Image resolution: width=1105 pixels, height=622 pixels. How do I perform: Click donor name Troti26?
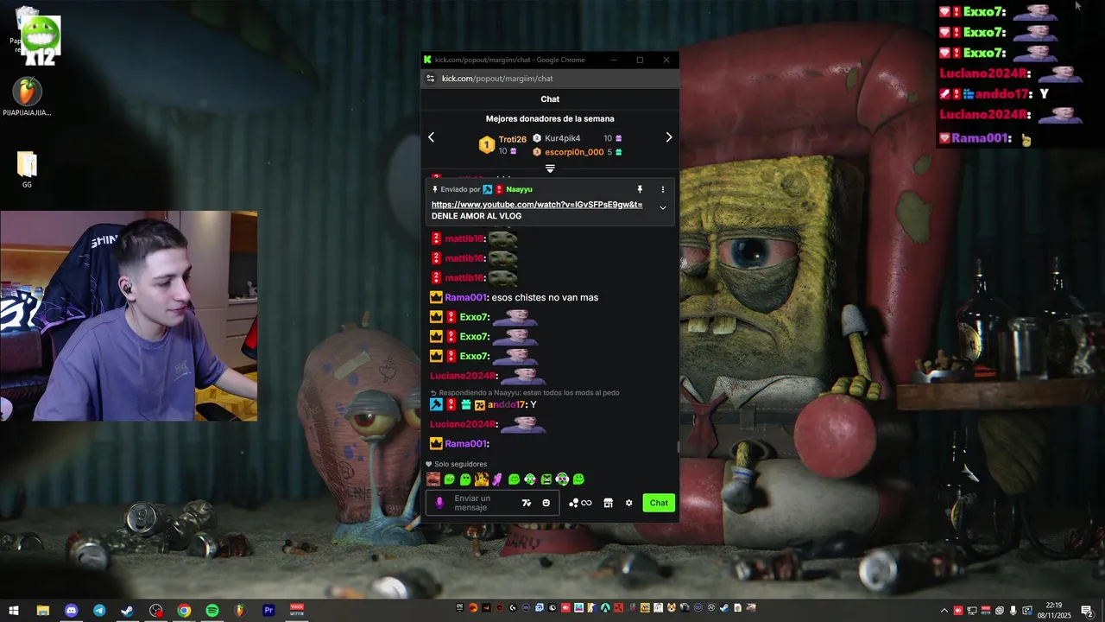pyautogui.click(x=512, y=139)
